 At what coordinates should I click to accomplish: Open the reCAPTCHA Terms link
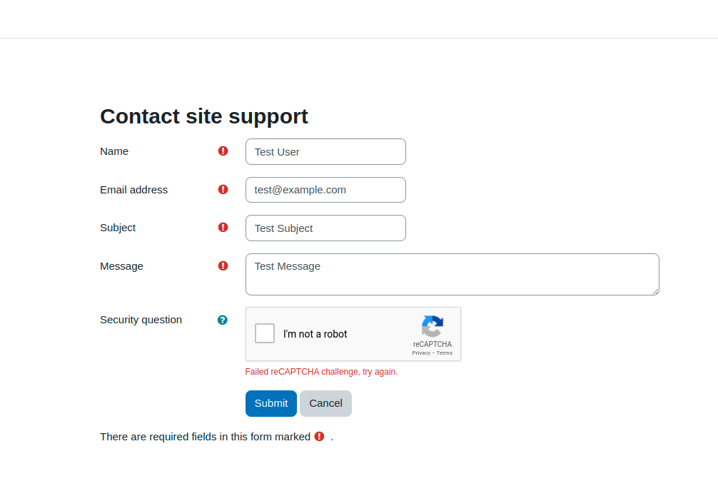coord(444,353)
